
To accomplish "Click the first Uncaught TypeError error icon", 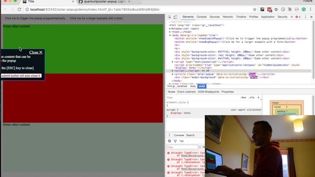I will [x=168, y=153].
